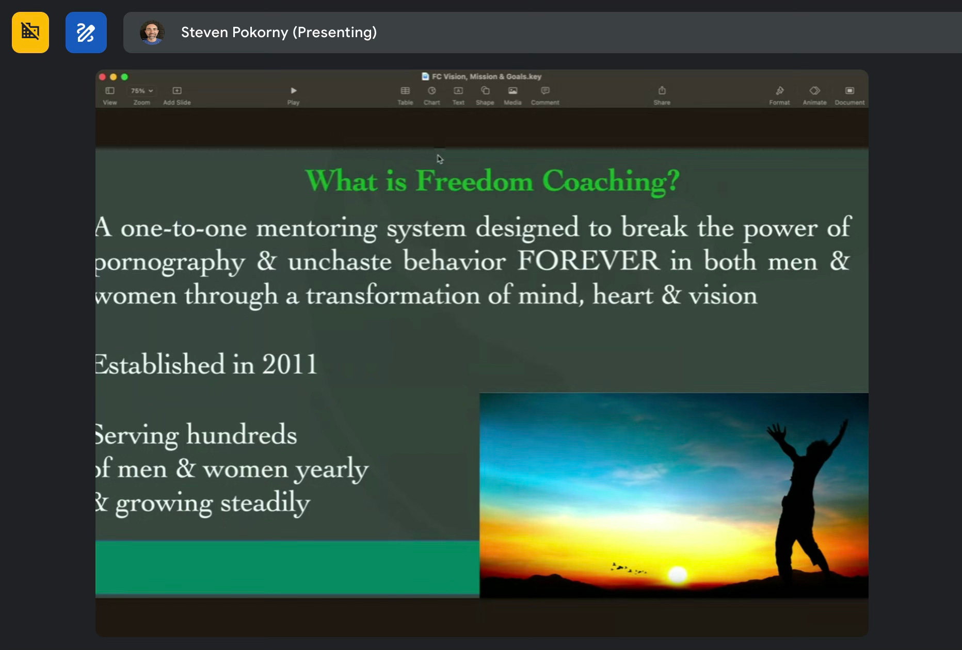Minimize the Keynote window with the yellow button

(114, 77)
